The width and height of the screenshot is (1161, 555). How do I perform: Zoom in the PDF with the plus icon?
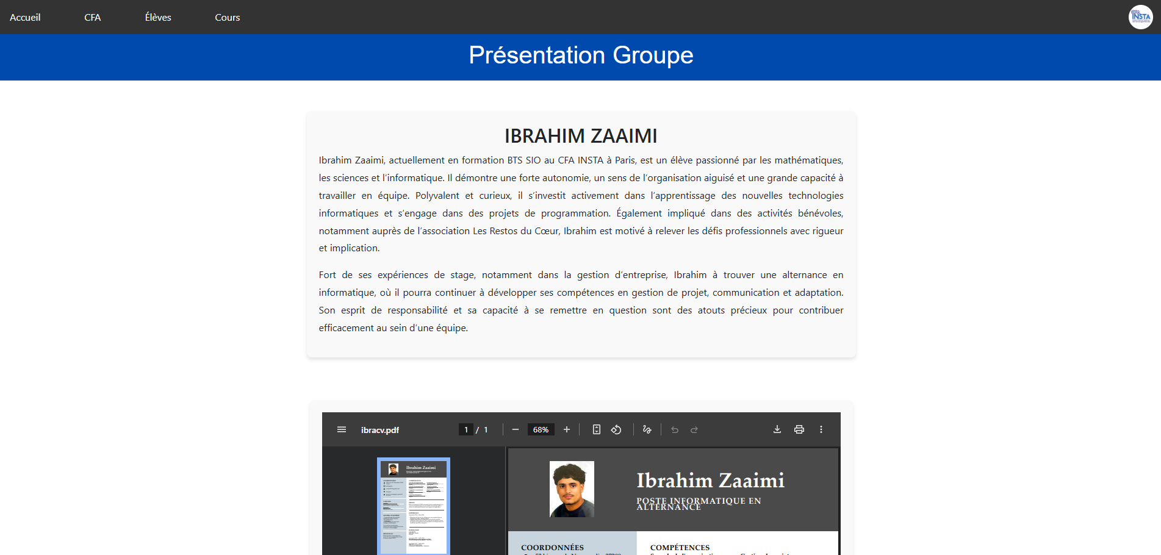click(x=567, y=429)
